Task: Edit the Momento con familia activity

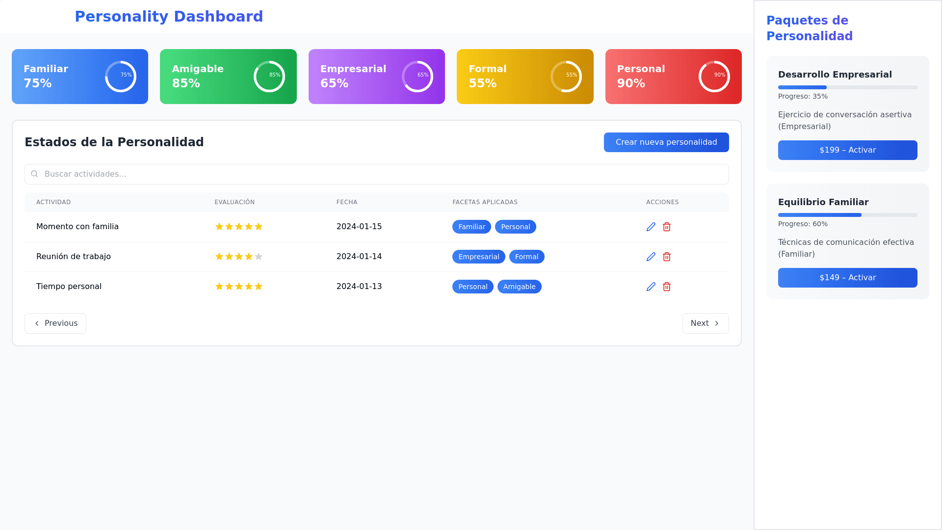Action: tap(651, 227)
